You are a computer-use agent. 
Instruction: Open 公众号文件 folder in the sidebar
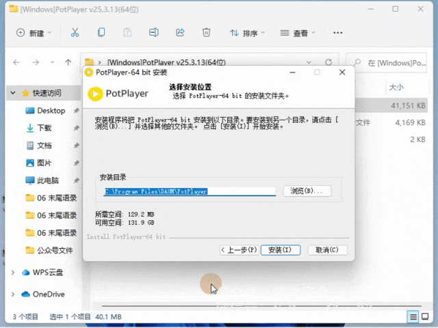tap(55, 251)
